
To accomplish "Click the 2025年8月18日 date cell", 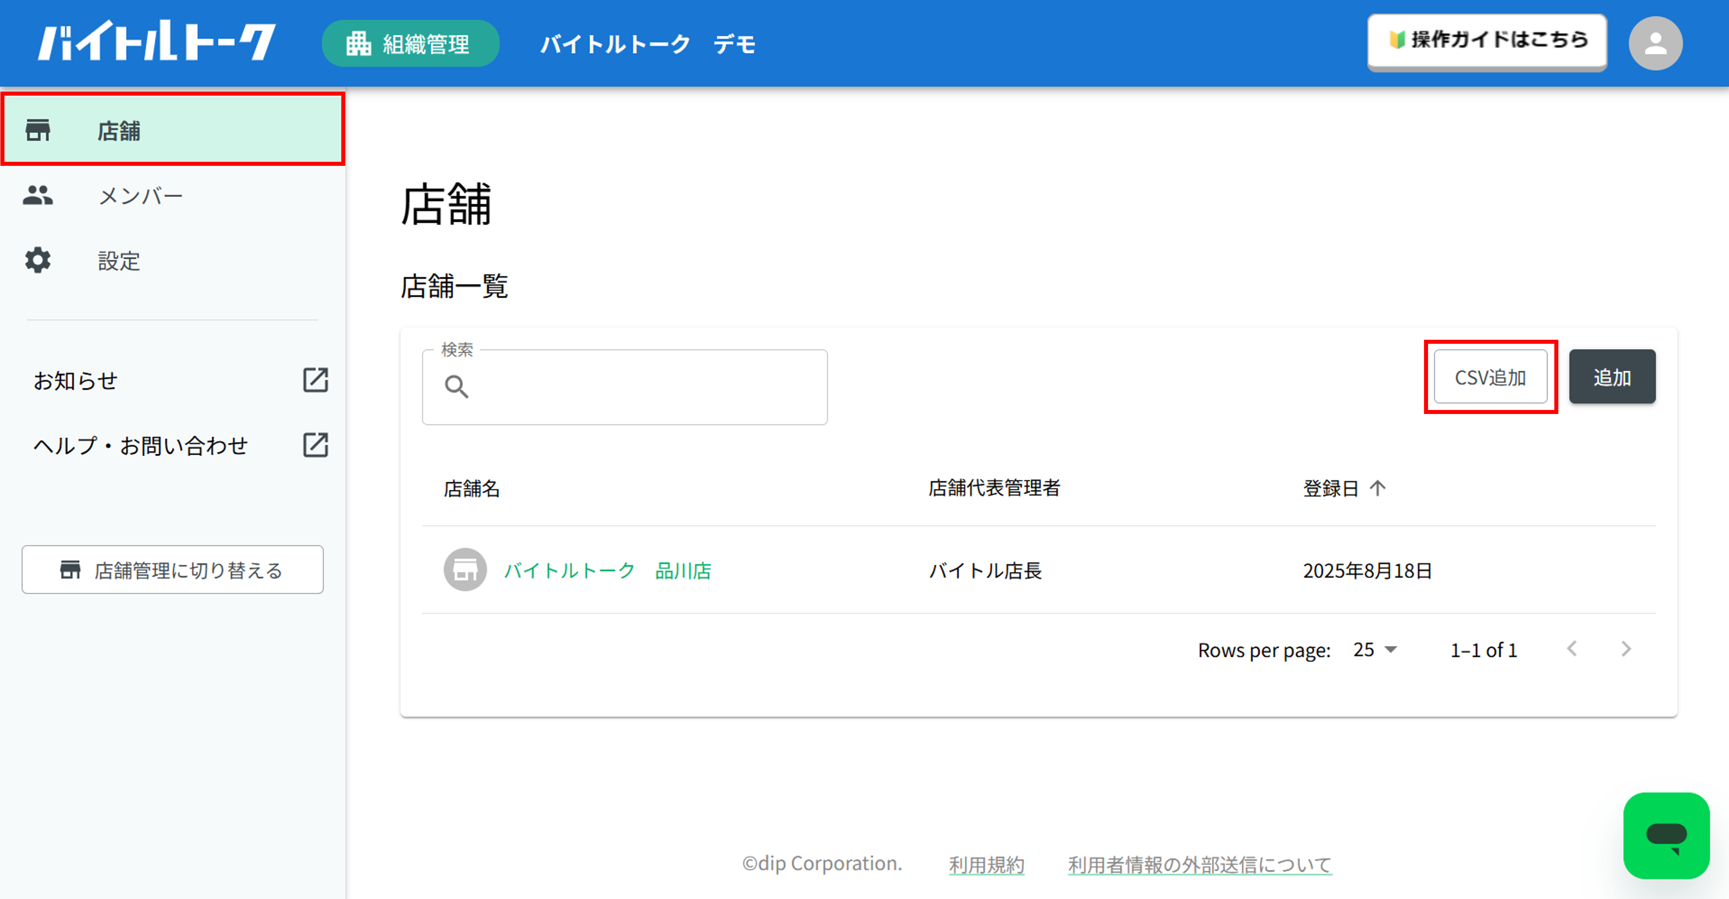I will (1367, 570).
